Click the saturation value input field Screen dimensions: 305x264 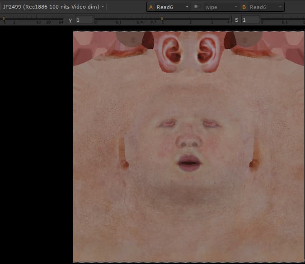point(250,20)
